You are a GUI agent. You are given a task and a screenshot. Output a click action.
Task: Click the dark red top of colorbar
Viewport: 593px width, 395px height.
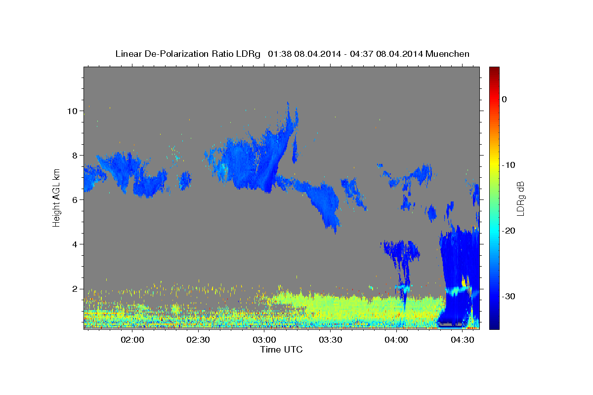494,70
